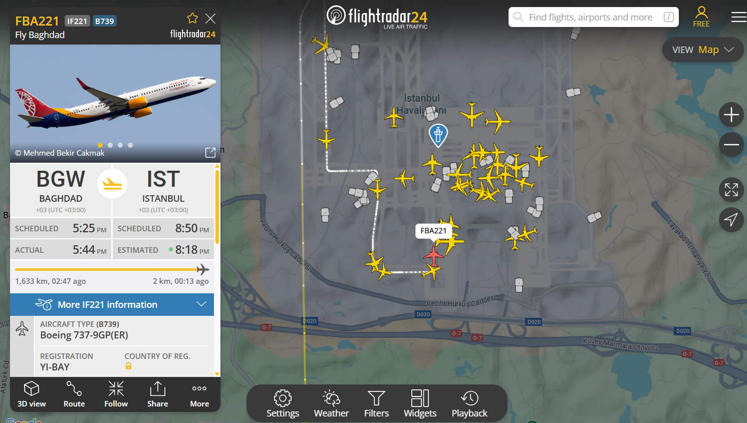747x423 pixels.
Task: Follow flight FBA221 on the map
Action: click(116, 394)
